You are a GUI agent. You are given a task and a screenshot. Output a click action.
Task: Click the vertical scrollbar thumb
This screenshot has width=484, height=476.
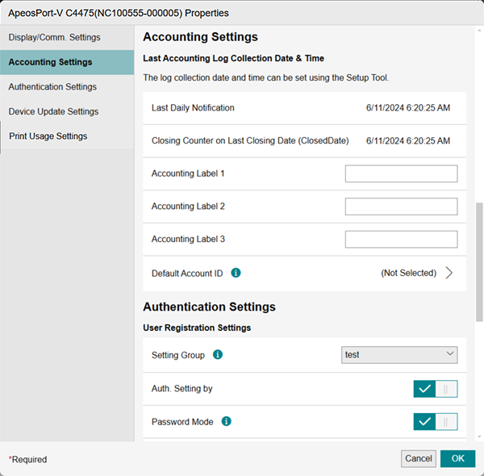click(x=479, y=262)
